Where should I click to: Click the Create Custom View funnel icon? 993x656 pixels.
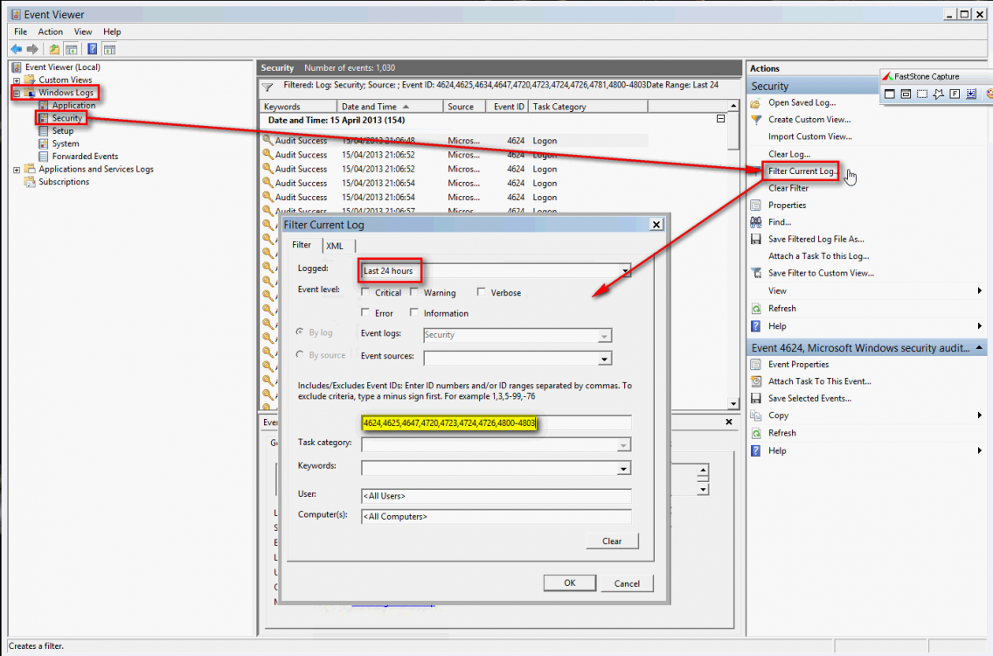coord(756,120)
